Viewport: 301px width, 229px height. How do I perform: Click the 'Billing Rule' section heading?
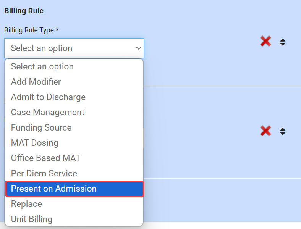(x=24, y=11)
